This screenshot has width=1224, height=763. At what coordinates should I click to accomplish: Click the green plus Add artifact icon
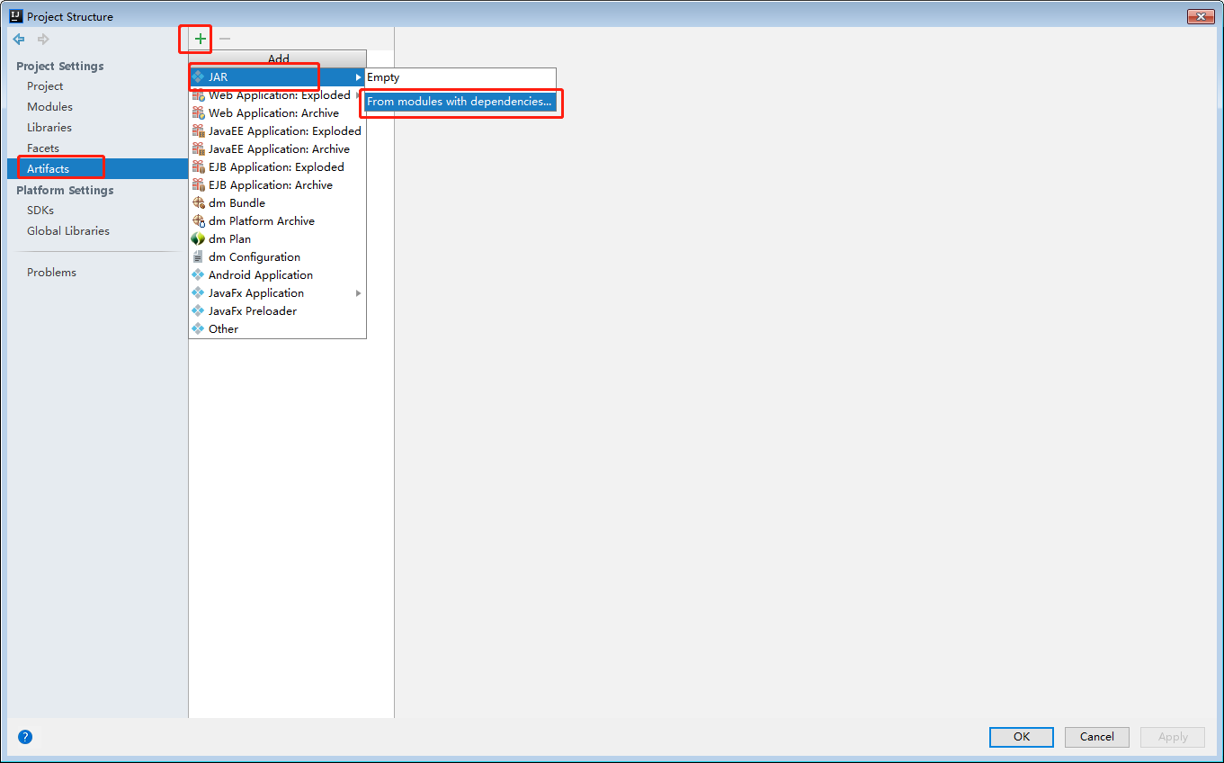click(196, 39)
